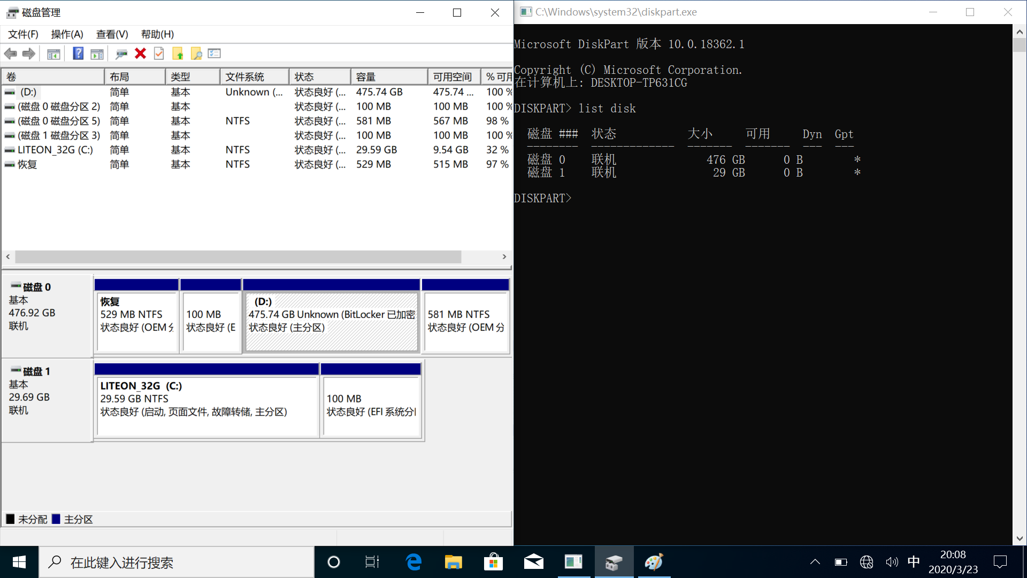Click the Back arrow in Disk Management toolbar

[10, 54]
